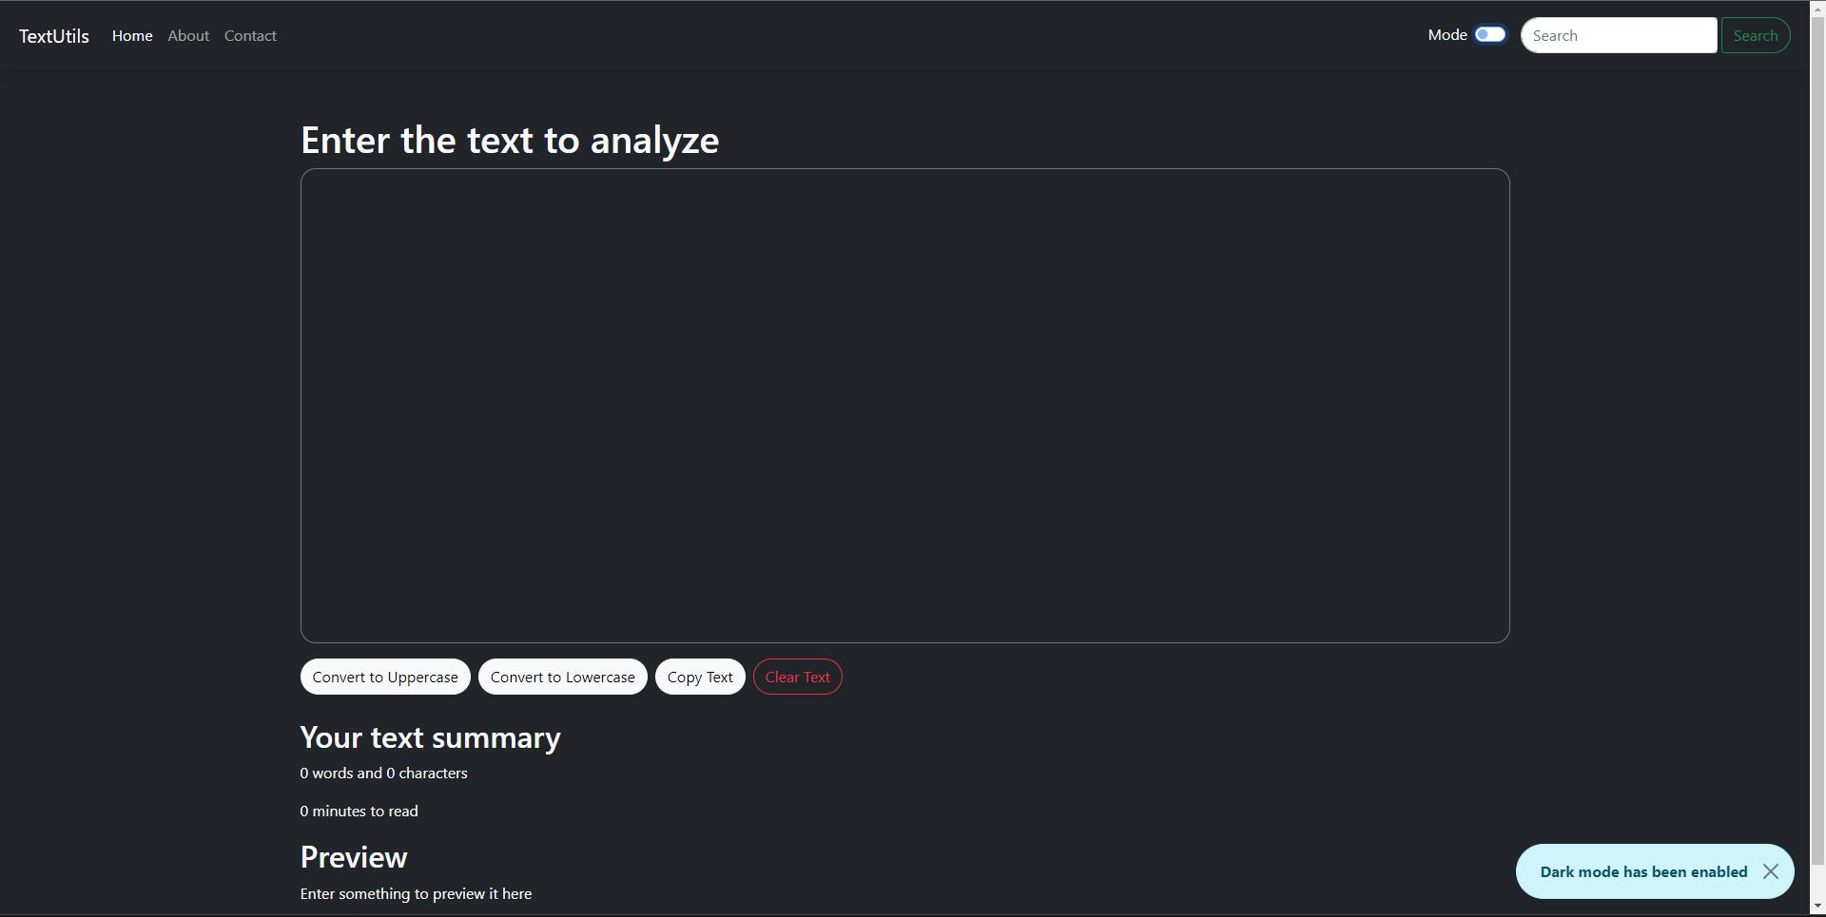Screen dimensions: 1826x917
Task: Navigate to the About page
Action: click(x=187, y=35)
